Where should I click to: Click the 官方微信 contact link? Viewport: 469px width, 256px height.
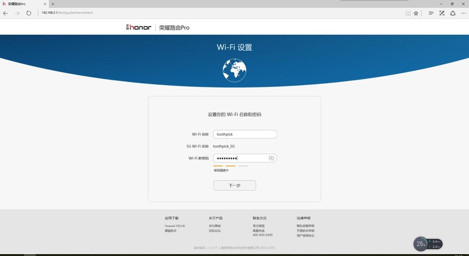tap(259, 226)
